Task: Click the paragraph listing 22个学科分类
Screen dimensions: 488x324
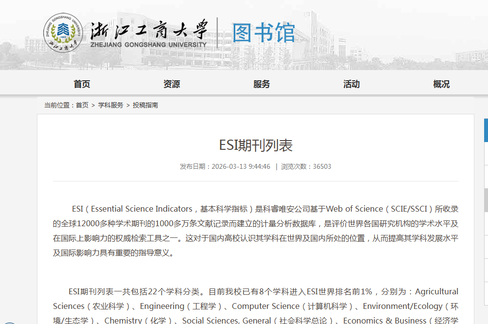Action: tap(256, 306)
